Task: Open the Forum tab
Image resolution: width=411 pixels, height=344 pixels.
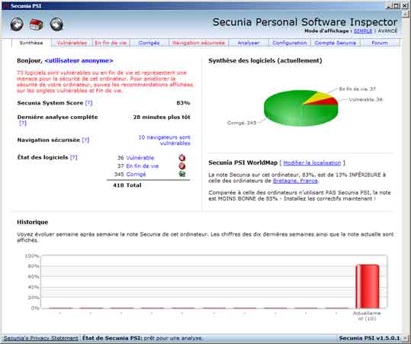Action: [x=380, y=43]
